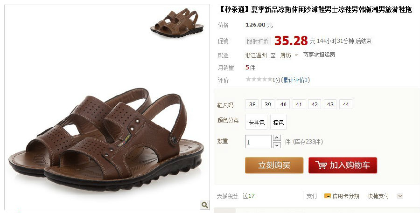
Task: Click the 加入购物车 add to cart button
Action: (x=343, y=165)
